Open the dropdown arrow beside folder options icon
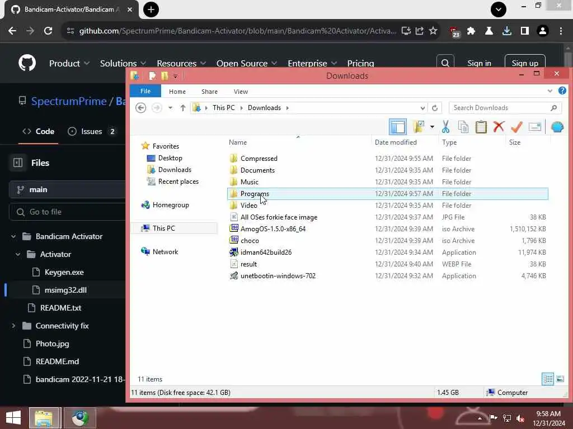 (x=432, y=127)
